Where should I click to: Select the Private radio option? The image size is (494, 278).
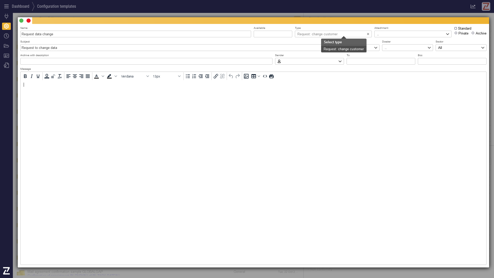pos(456,33)
